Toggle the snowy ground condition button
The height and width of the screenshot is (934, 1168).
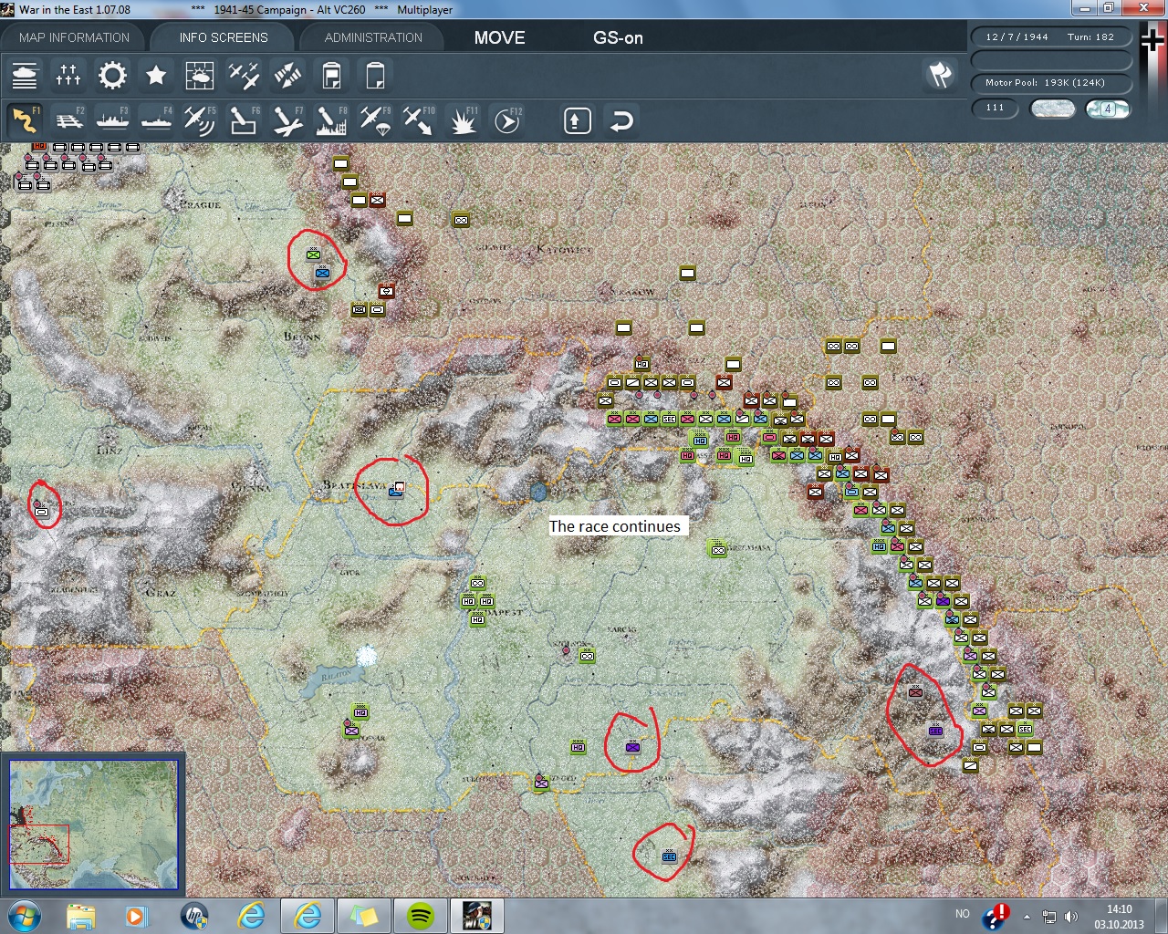1052,109
